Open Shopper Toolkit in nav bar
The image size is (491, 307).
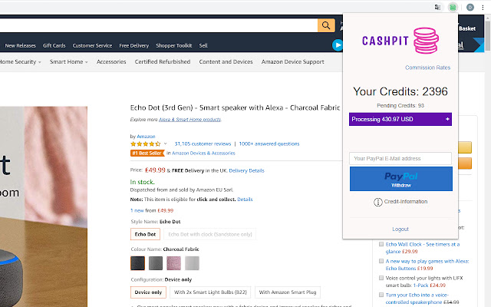pos(174,46)
